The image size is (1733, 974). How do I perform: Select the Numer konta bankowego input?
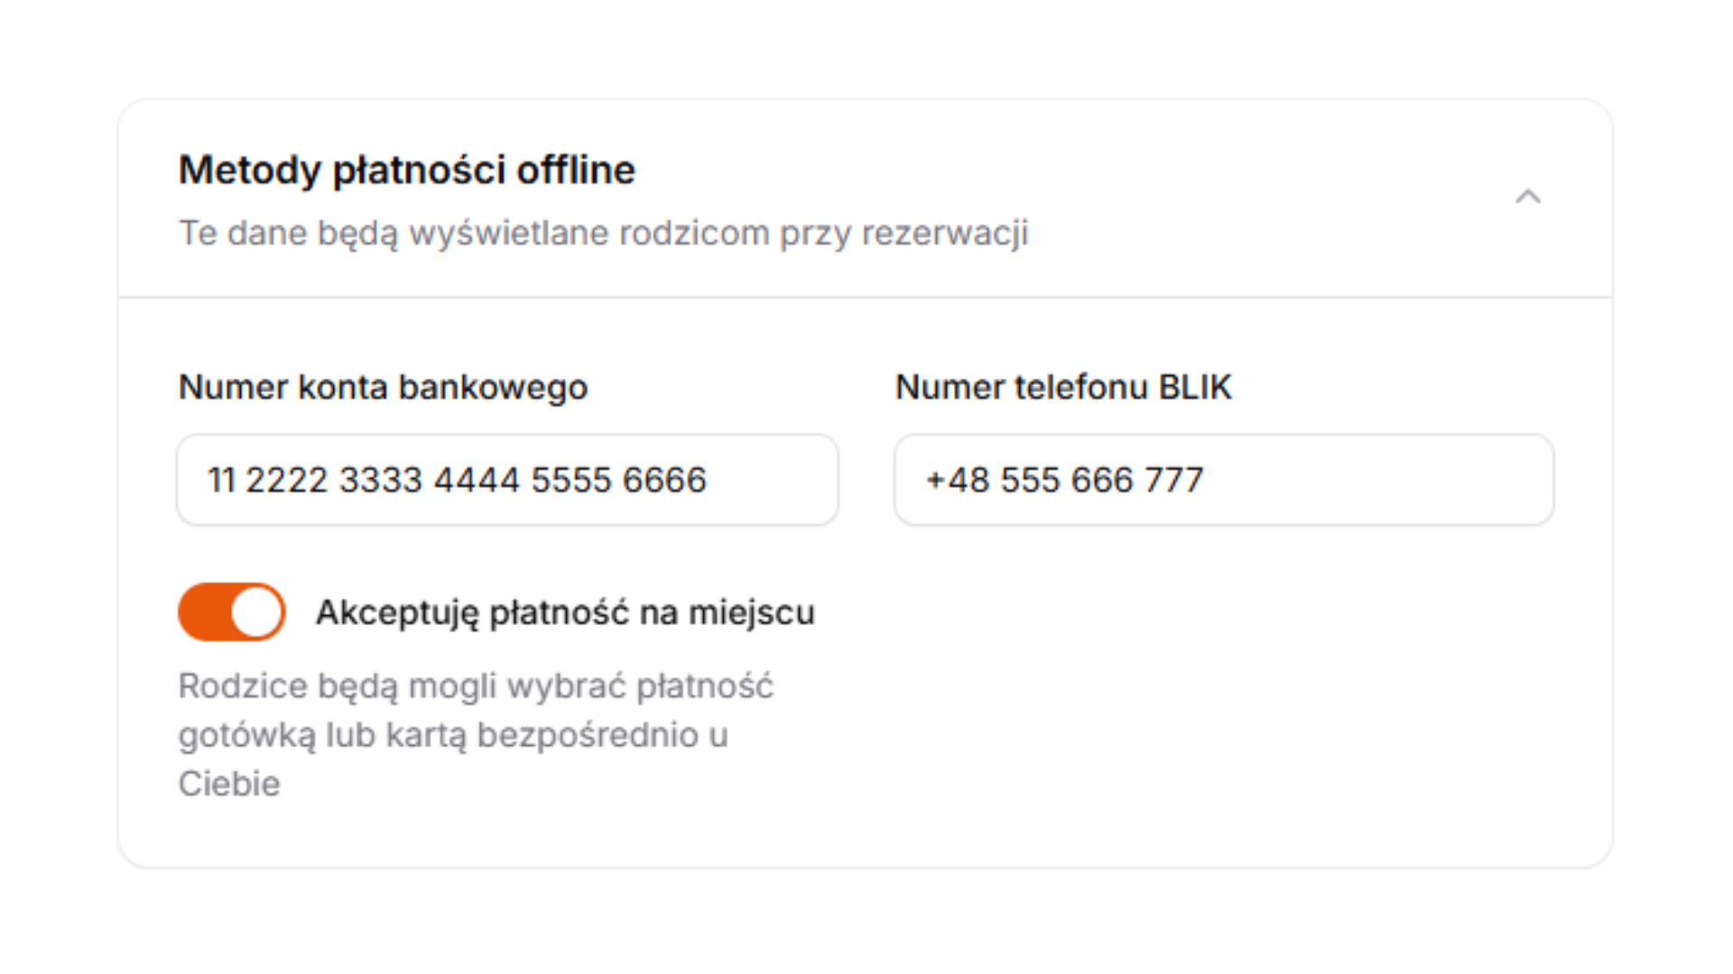(506, 480)
